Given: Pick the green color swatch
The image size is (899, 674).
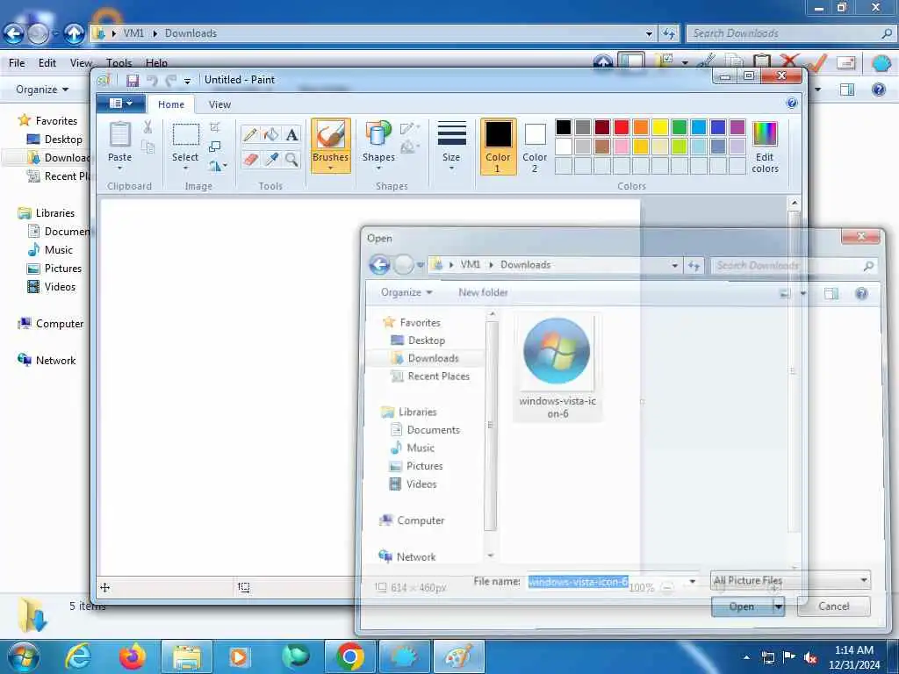Looking at the screenshot, I should [x=680, y=127].
